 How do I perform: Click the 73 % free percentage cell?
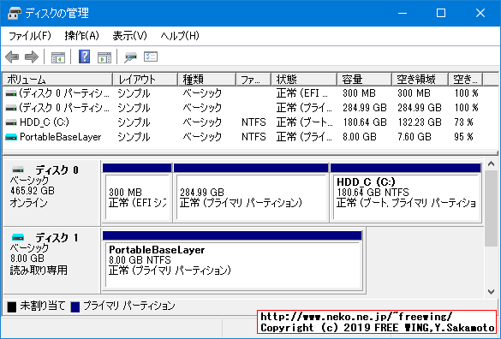pyautogui.click(x=463, y=122)
